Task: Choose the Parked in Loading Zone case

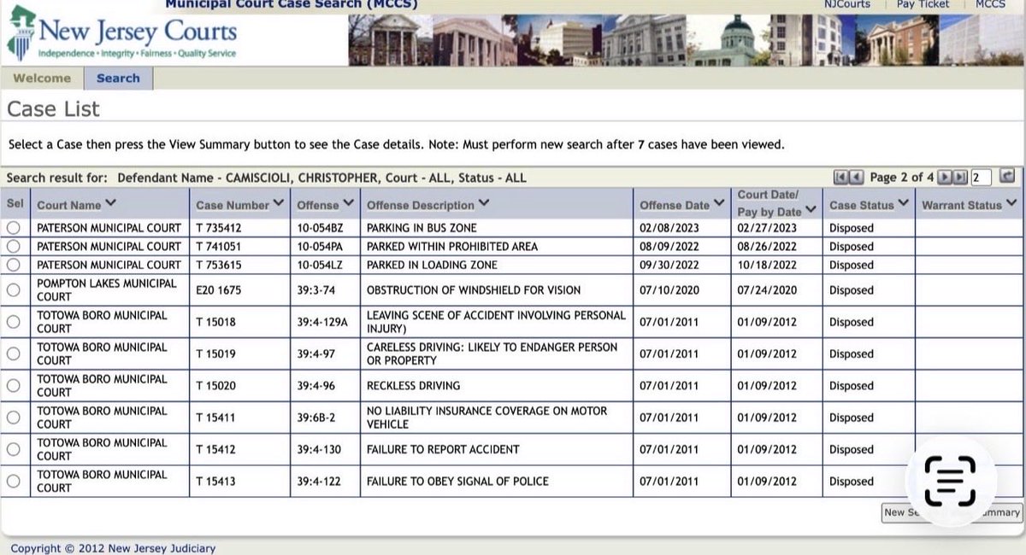Action: [13, 265]
